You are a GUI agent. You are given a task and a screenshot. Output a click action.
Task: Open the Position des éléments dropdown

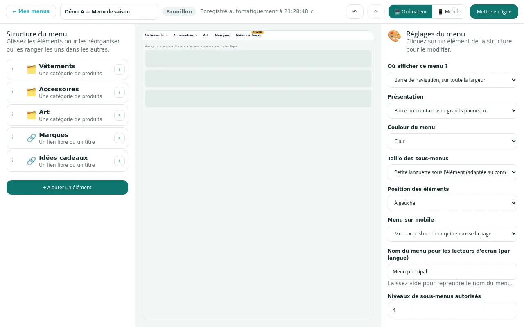[x=452, y=203]
